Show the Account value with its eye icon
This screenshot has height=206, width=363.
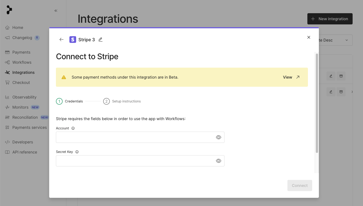pyautogui.click(x=219, y=137)
